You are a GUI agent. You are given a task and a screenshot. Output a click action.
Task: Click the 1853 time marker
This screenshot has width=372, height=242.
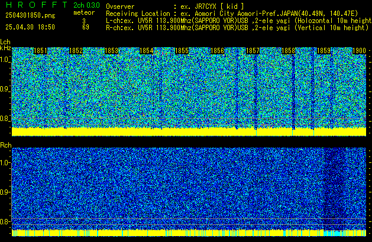(111, 51)
